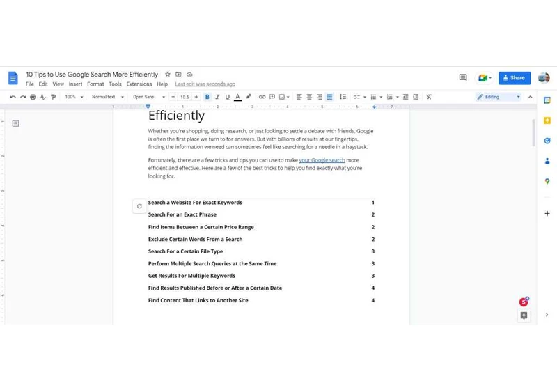The width and height of the screenshot is (557, 390).
Task: Click the Explore button at bottom right
Action: pyautogui.click(x=524, y=315)
